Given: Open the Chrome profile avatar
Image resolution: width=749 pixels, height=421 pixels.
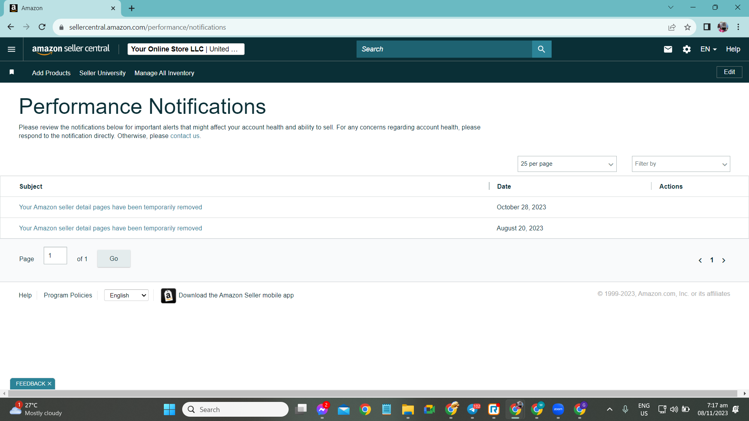Looking at the screenshot, I should (723, 27).
